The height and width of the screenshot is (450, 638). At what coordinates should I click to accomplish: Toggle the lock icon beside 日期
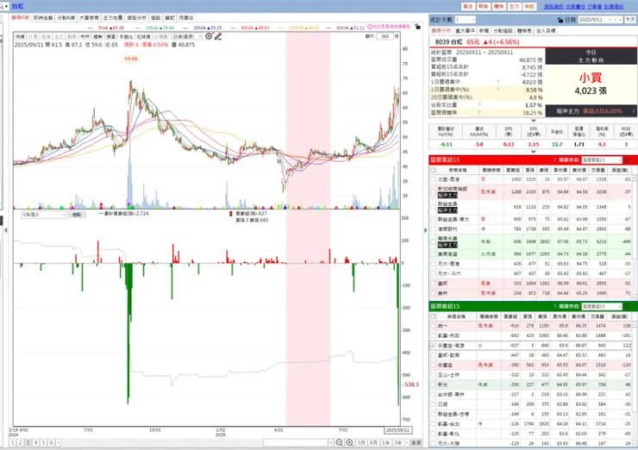[x=560, y=20]
